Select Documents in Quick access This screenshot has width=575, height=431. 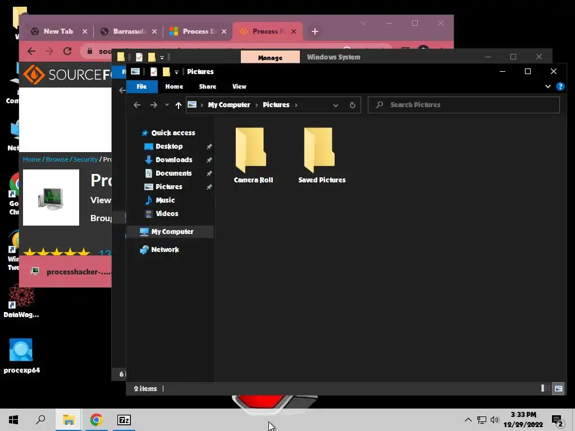(173, 173)
